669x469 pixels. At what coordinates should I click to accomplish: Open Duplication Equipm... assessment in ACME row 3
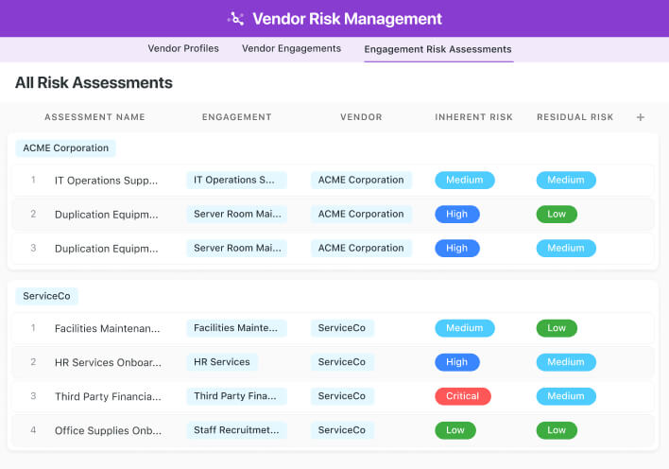point(106,249)
